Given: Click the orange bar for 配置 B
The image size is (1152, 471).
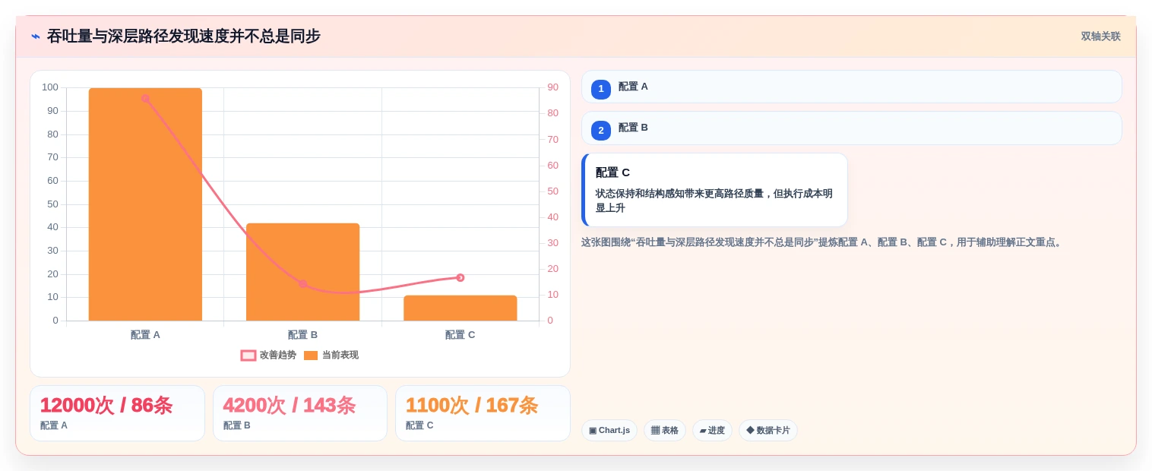Looking at the screenshot, I should 302,272.
